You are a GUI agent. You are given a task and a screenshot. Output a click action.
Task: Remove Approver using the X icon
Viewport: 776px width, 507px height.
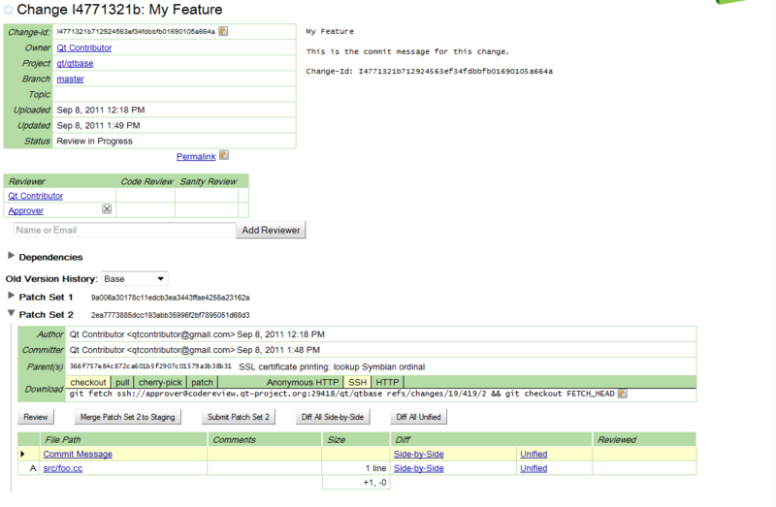[x=107, y=209]
